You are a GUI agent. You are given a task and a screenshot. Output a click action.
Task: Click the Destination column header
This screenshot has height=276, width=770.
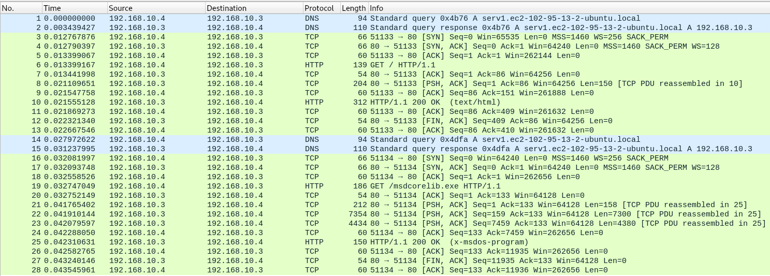(254, 8)
